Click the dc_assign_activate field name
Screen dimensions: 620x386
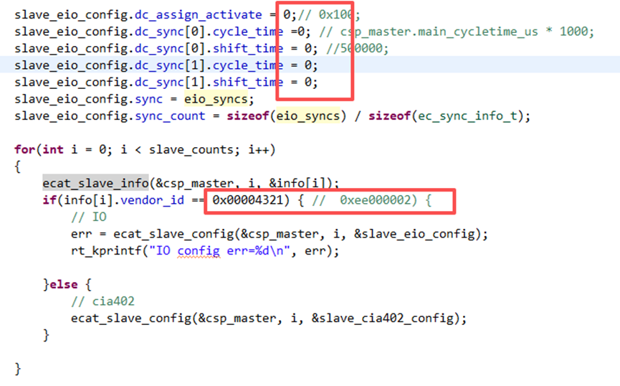(198, 14)
